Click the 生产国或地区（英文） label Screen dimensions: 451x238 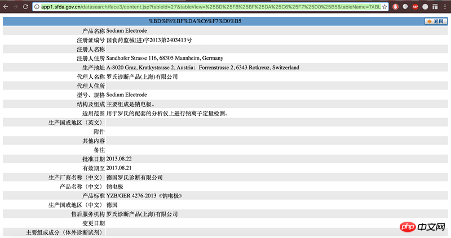click(77, 123)
